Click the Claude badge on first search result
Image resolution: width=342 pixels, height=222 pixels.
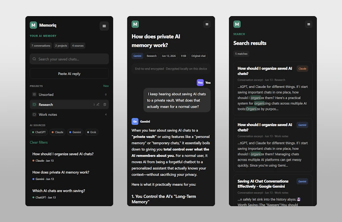tap(302, 69)
